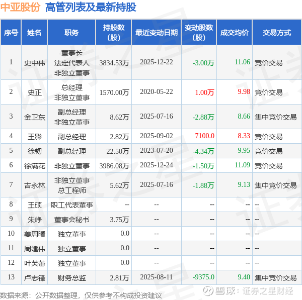Click executive name 史中伟
The height and width of the screenshot is (300, 302).
[34, 63]
